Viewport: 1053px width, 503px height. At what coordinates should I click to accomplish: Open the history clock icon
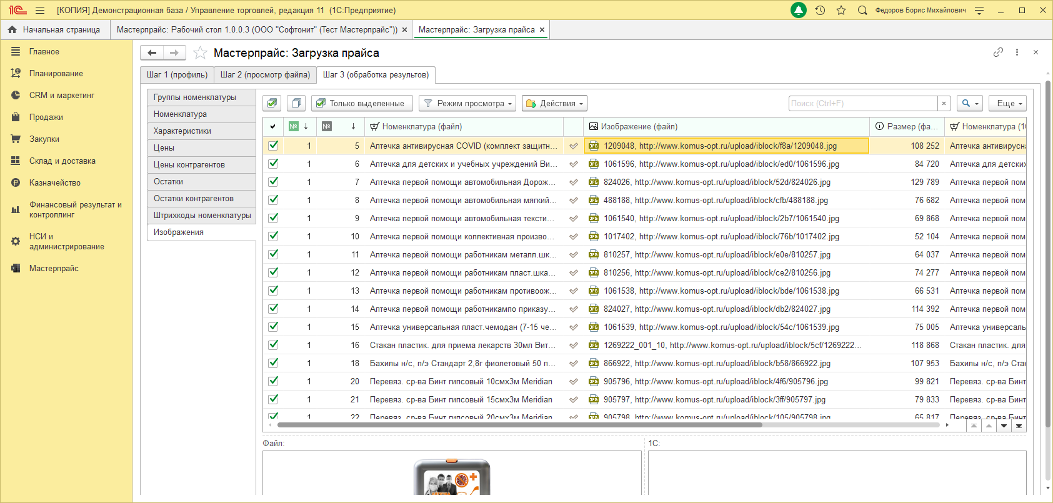[821, 10]
